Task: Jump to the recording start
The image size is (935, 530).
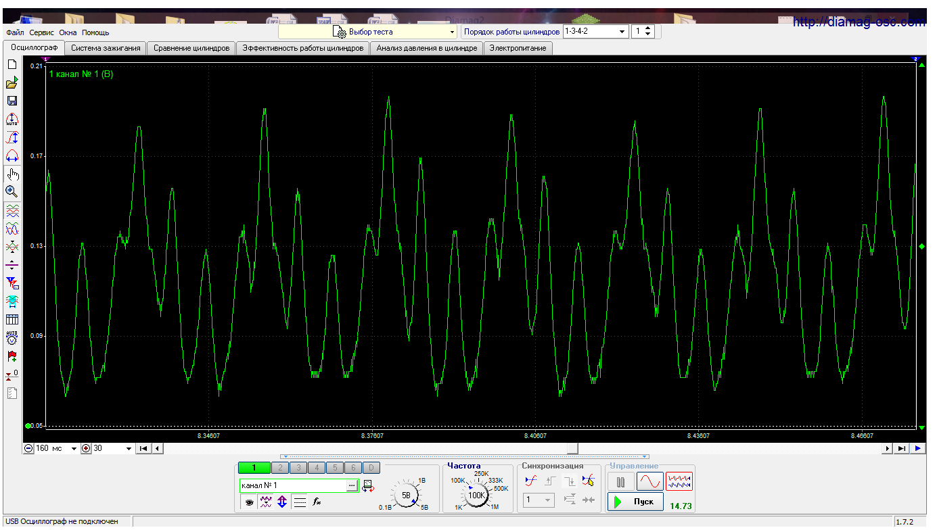Action: 143,448
